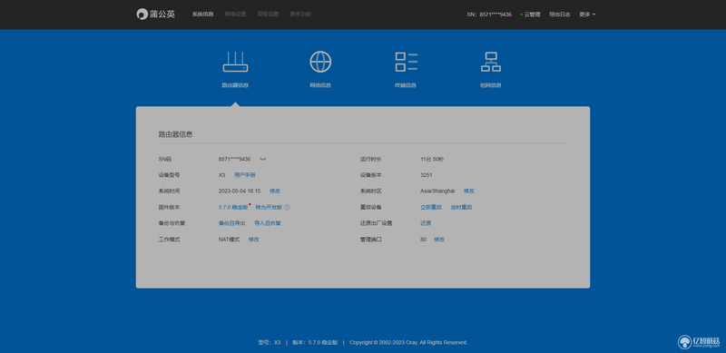
Task: Click the NAT模式 value text
Action: click(x=230, y=240)
